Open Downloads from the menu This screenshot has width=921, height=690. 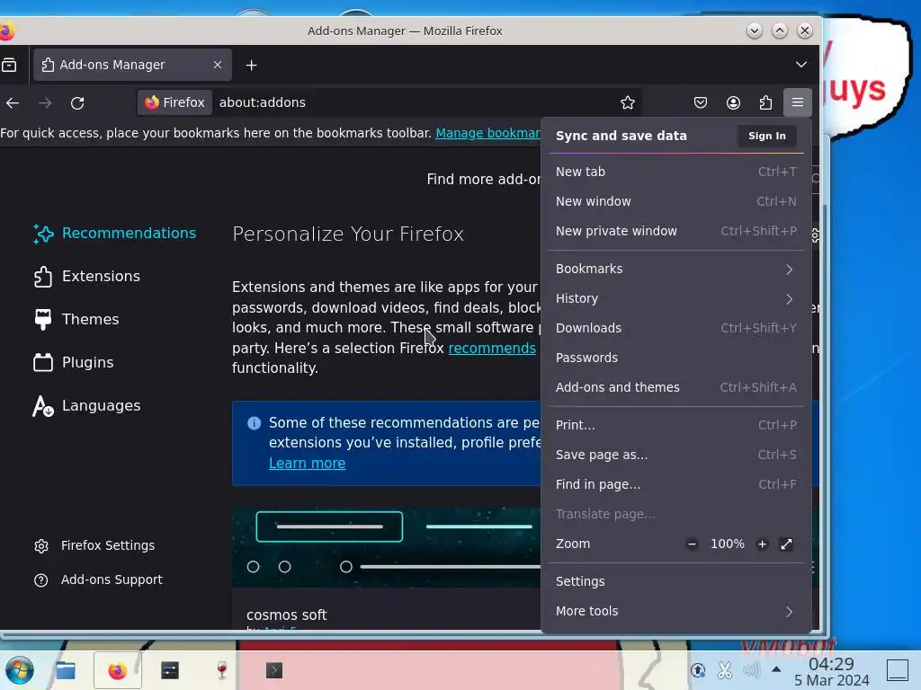click(x=676, y=328)
